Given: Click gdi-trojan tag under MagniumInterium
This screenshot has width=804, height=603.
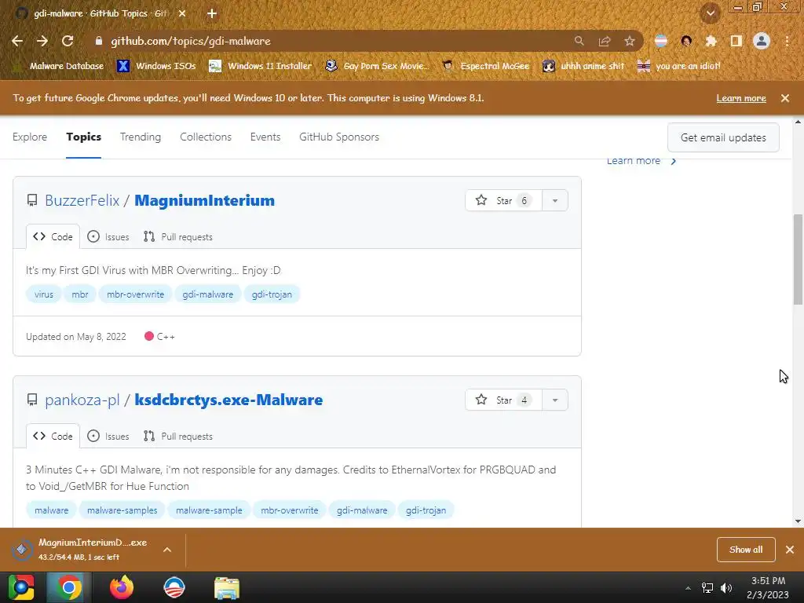Looking at the screenshot, I should 272,294.
